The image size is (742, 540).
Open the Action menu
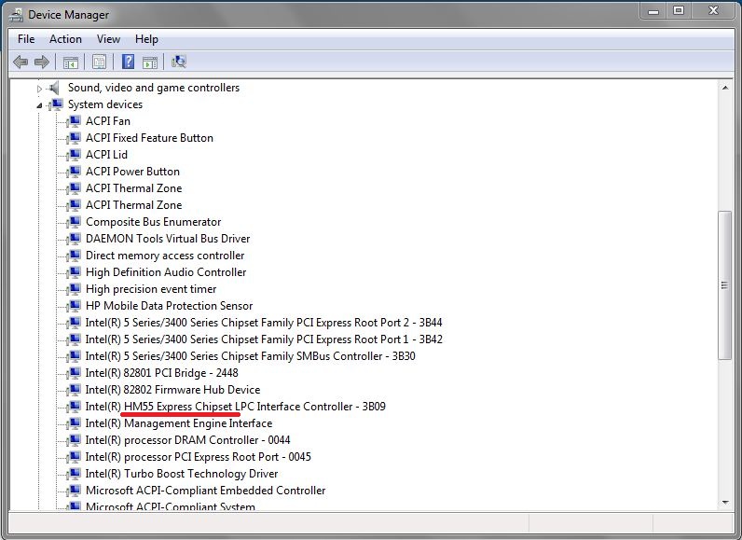66,39
